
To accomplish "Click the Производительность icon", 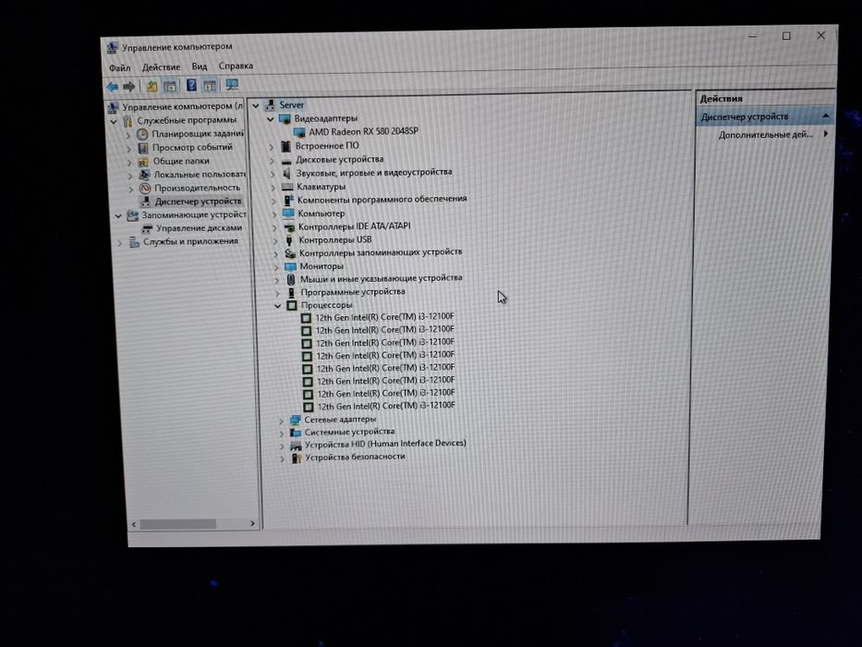I will tap(145, 189).
